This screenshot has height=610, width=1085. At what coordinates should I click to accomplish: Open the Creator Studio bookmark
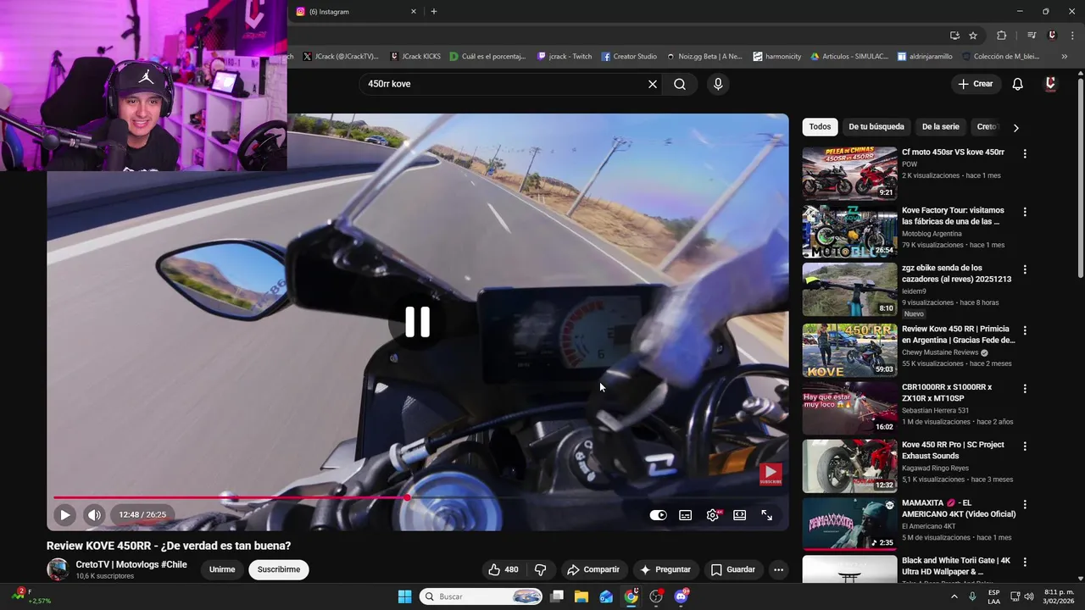tap(629, 57)
